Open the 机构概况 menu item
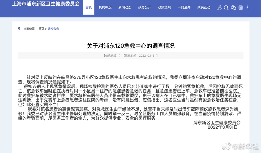The image size is (261, 153). pyautogui.click(x=105, y=8)
